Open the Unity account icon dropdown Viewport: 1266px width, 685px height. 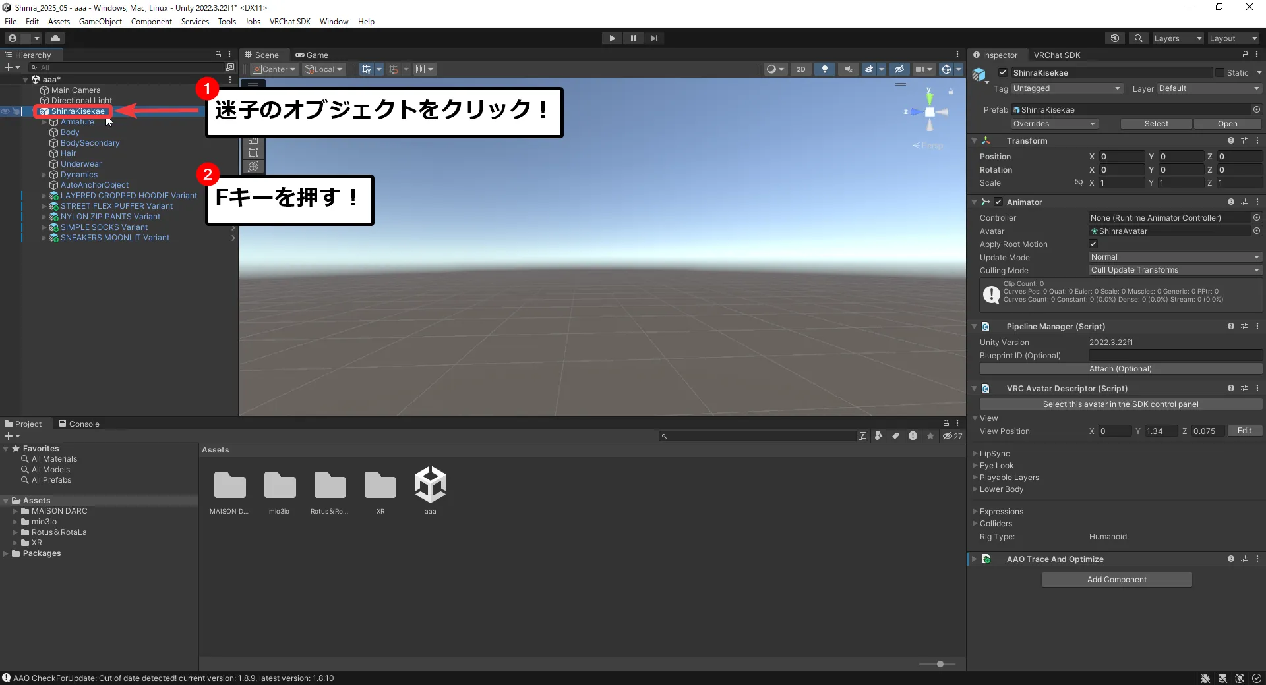click(x=22, y=38)
